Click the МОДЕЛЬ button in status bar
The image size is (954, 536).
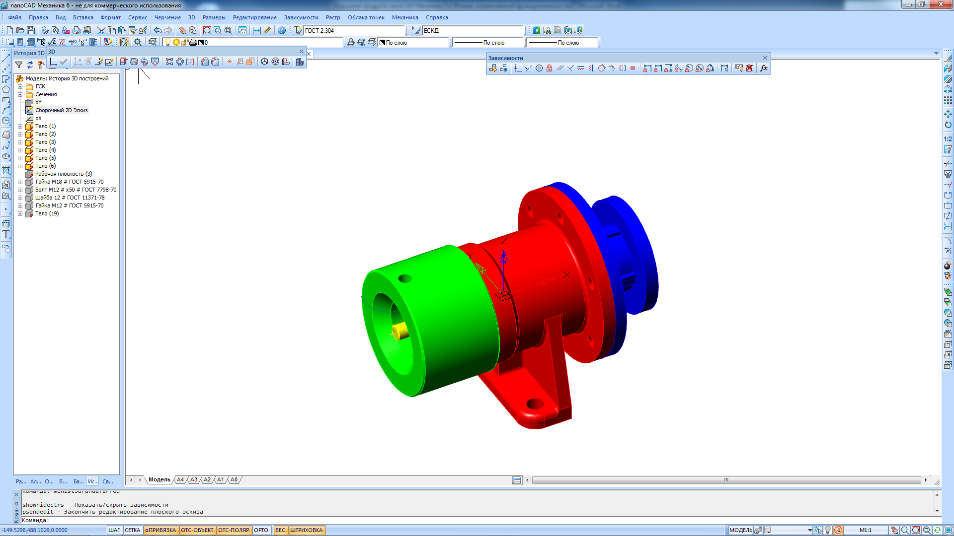click(x=740, y=530)
